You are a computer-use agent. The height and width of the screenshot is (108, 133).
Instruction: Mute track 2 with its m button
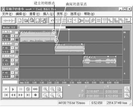[x=17, y=45]
